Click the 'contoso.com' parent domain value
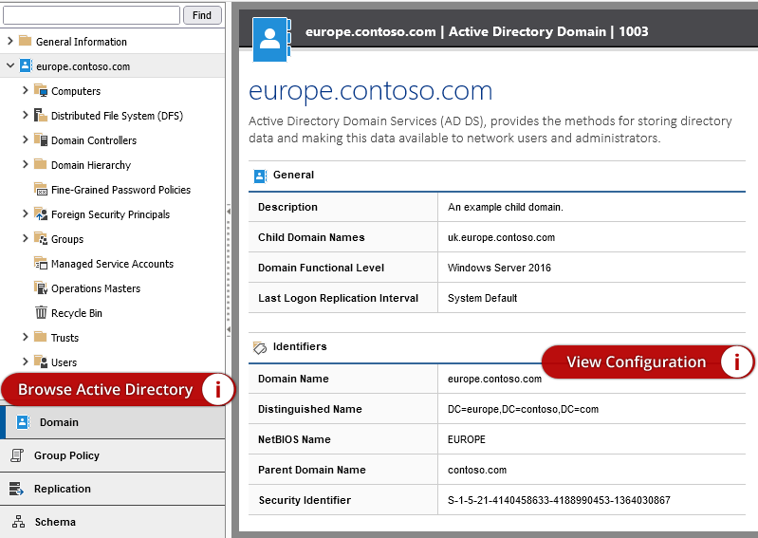 tap(477, 470)
